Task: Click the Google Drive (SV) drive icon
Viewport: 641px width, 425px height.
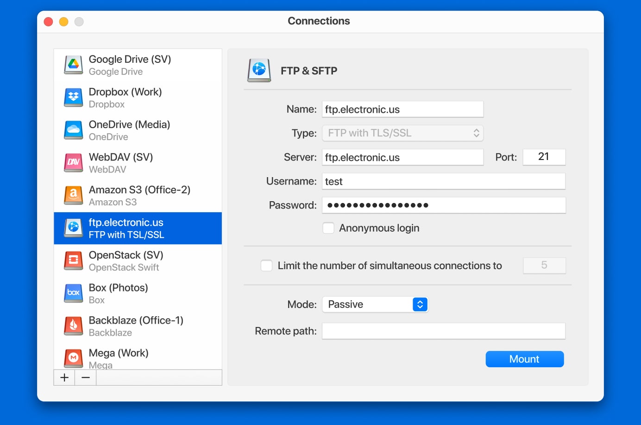Action: click(x=73, y=65)
